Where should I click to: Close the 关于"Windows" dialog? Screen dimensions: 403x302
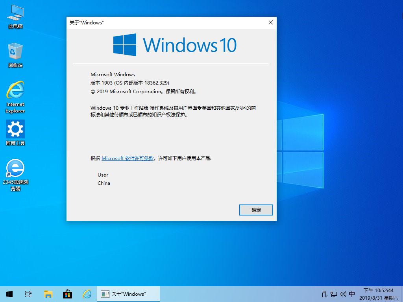tap(271, 22)
